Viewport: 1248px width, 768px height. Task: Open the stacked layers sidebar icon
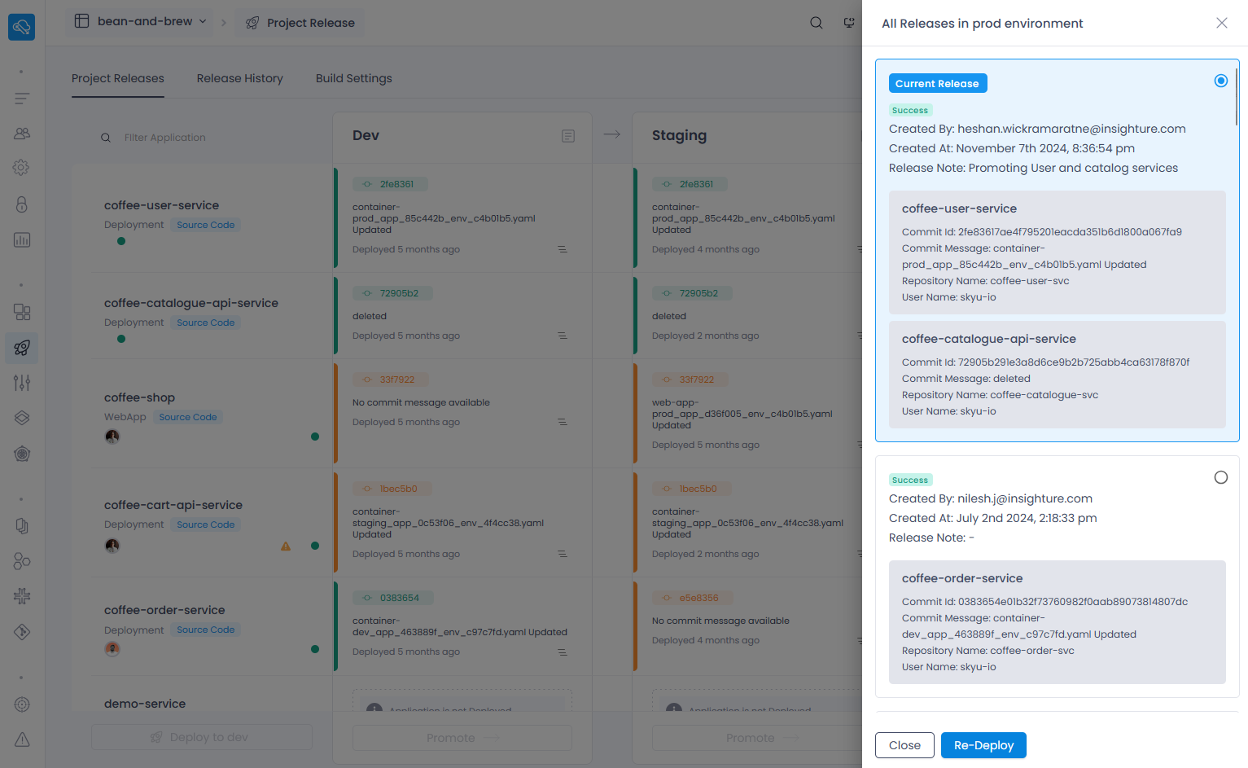pos(22,418)
